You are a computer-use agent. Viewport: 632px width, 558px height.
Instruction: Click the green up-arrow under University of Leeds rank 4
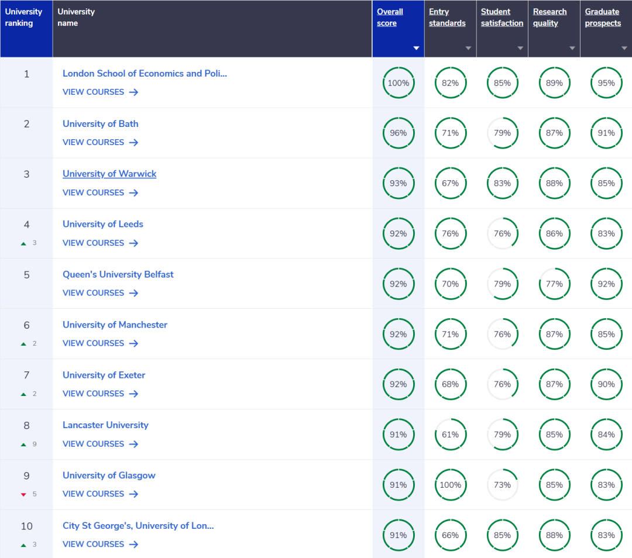[24, 243]
